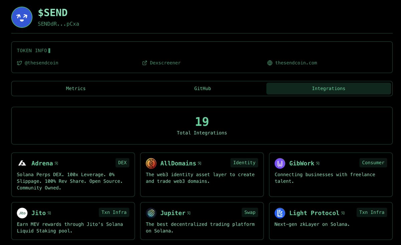
Task: Switch to the GitHub tab
Action: point(202,88)
